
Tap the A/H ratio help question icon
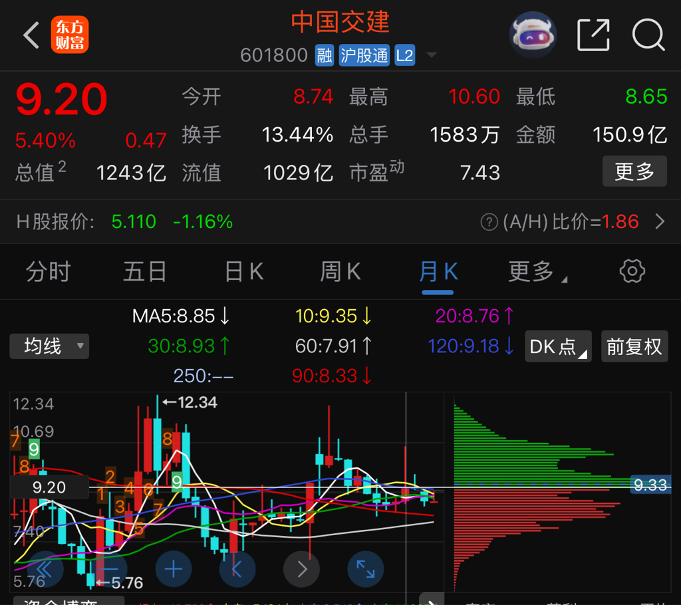(x=489, y=222)
